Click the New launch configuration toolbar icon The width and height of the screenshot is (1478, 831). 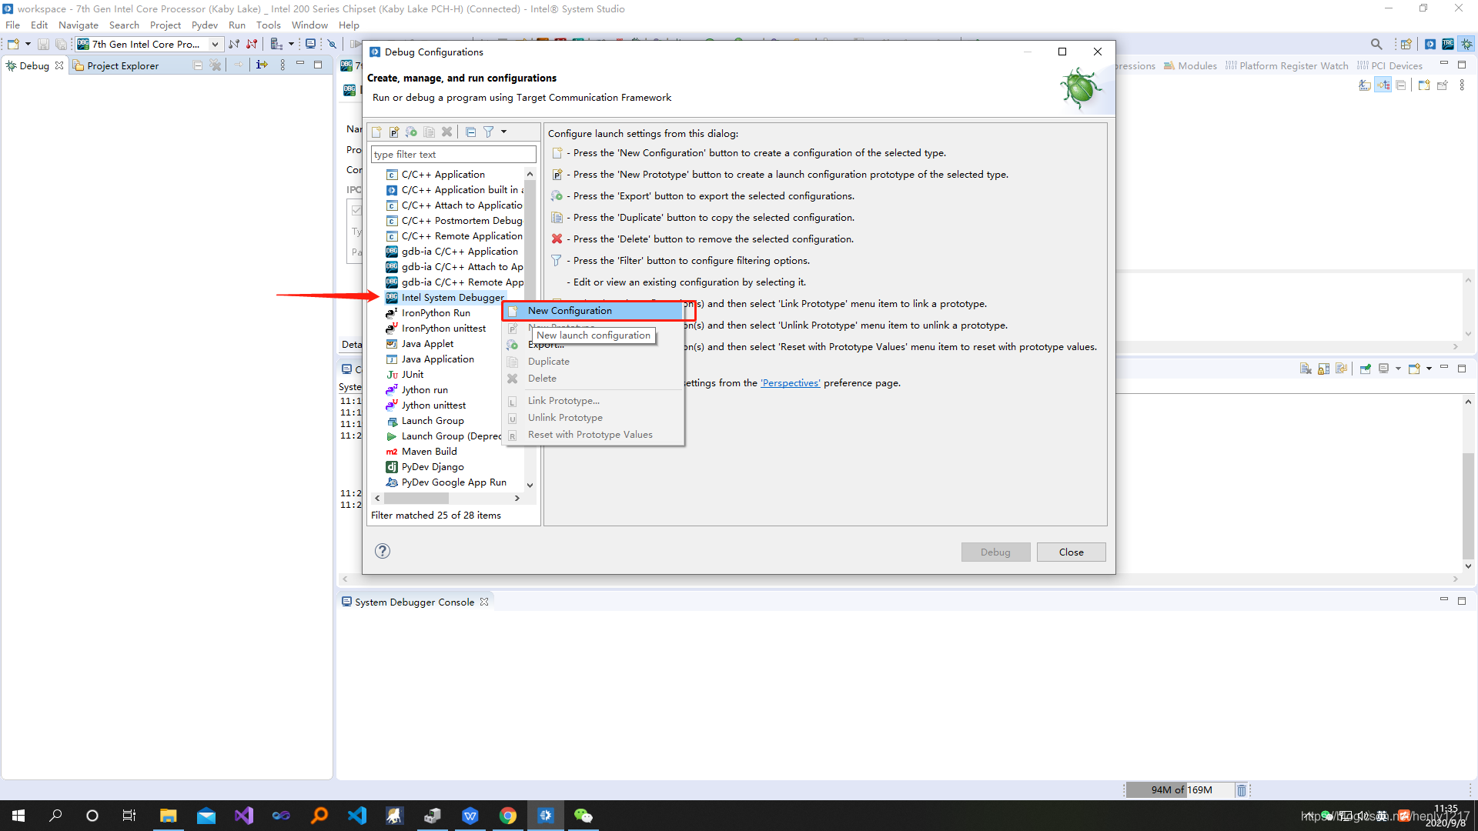click(x=376, y=132)
